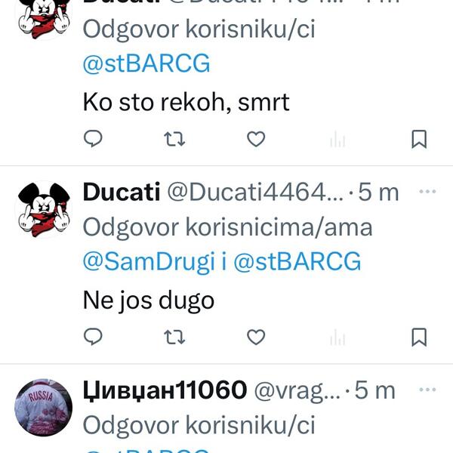Open Ducati avatar on "Ne jos dugo" tweet
Image resolution: width=453 pixels, height=453 pixels.
[44, 209]
